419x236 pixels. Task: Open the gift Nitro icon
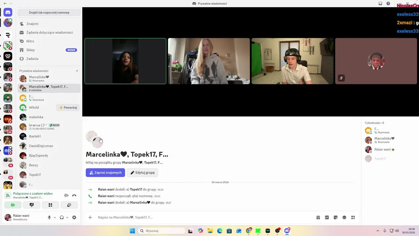[318, 217]
